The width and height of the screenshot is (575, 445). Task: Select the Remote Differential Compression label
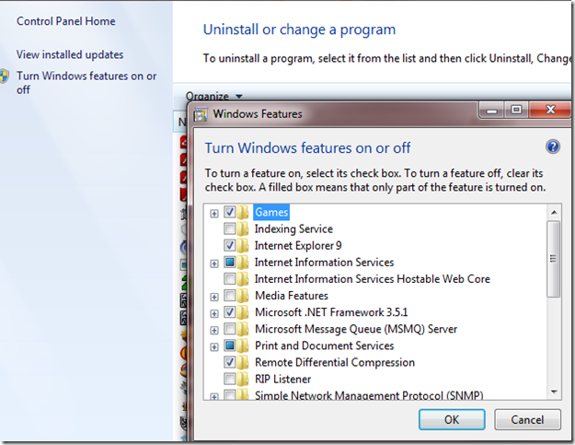tap(335, 362)
